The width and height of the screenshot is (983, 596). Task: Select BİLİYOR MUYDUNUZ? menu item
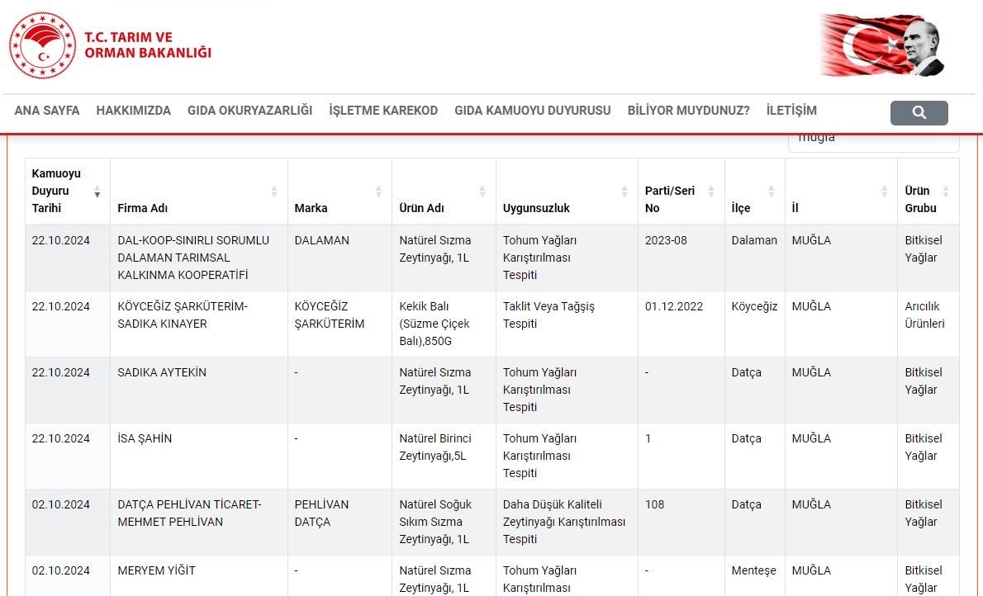(688, 111)
